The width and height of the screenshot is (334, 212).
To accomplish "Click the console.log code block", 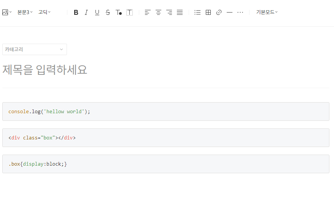I will point(166,111).
